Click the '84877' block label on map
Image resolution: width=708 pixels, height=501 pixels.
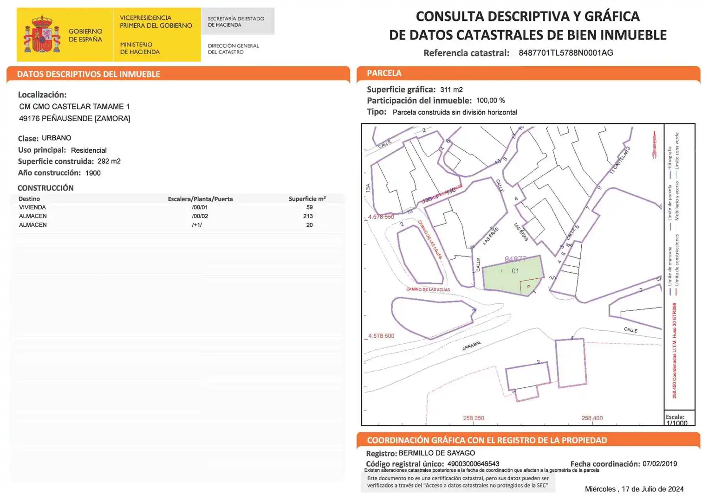(x=515, y=259)
